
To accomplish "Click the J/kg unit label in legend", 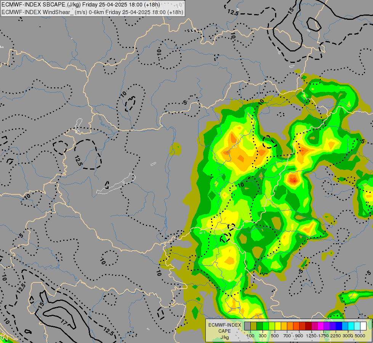I will (x=224, y=338).
